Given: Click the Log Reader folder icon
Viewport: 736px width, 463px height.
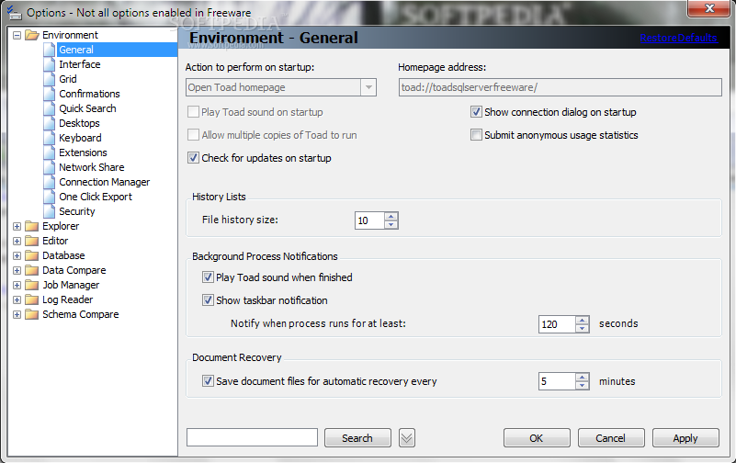Looking at the screenshot, I should click(31, 299).
